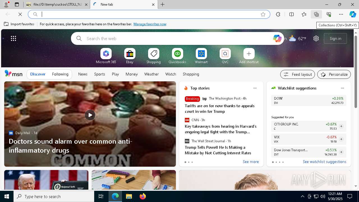Select the Discover tab

pyautogui.click(x=38, y=74)
